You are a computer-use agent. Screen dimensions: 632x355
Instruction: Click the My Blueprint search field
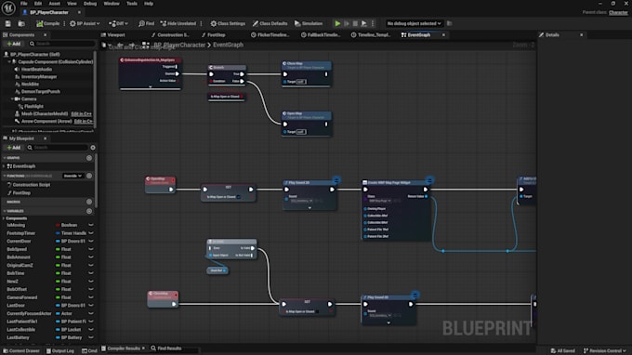click(58, 148)
